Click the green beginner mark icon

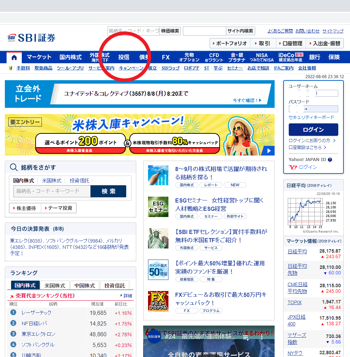10,68
